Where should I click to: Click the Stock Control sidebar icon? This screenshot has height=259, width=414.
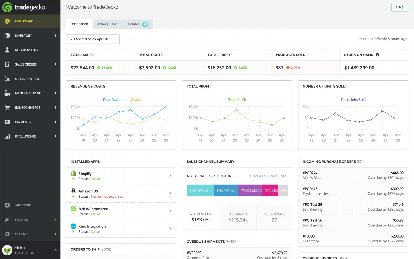(8, 79)
